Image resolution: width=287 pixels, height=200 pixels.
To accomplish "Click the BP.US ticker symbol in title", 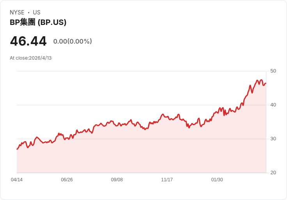I will [x=52, y=23].
